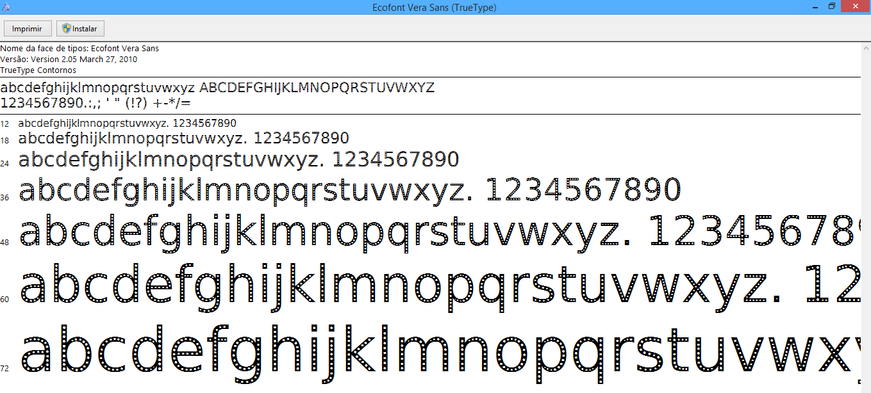
Task: Click the size label '48'
Action: (x=4, y=243)
